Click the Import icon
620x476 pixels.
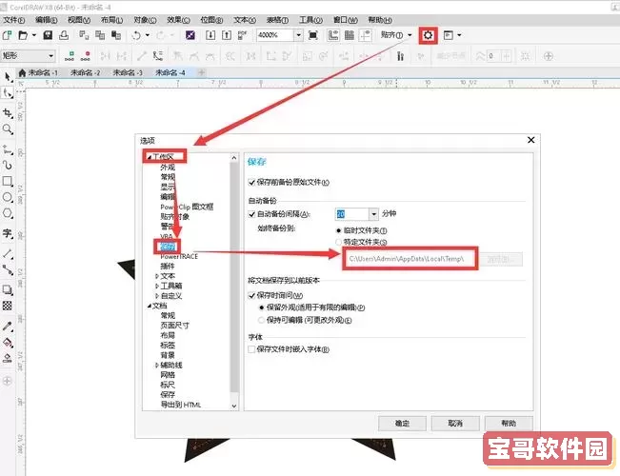point(210,35)
